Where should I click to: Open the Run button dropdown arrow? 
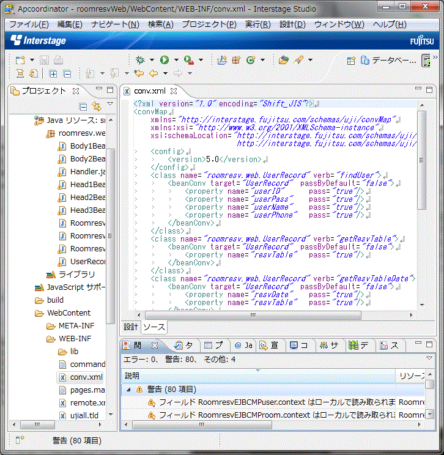click(176, 60)
